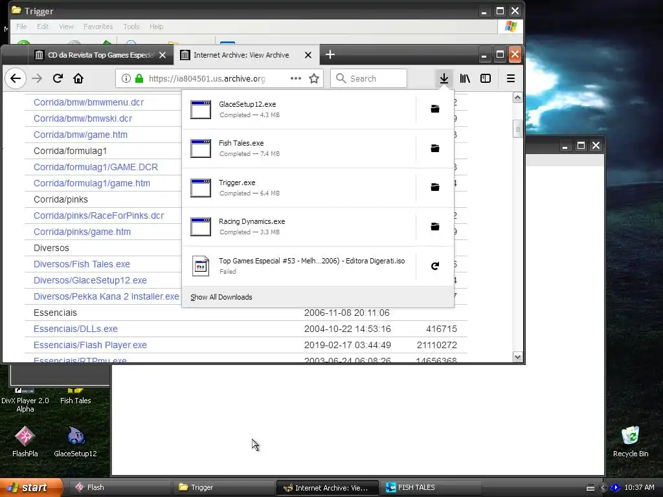Open the Corrida/bmw/game.htm link
The height and width of the screenshot is (497, 663).
tap(80, 135)
